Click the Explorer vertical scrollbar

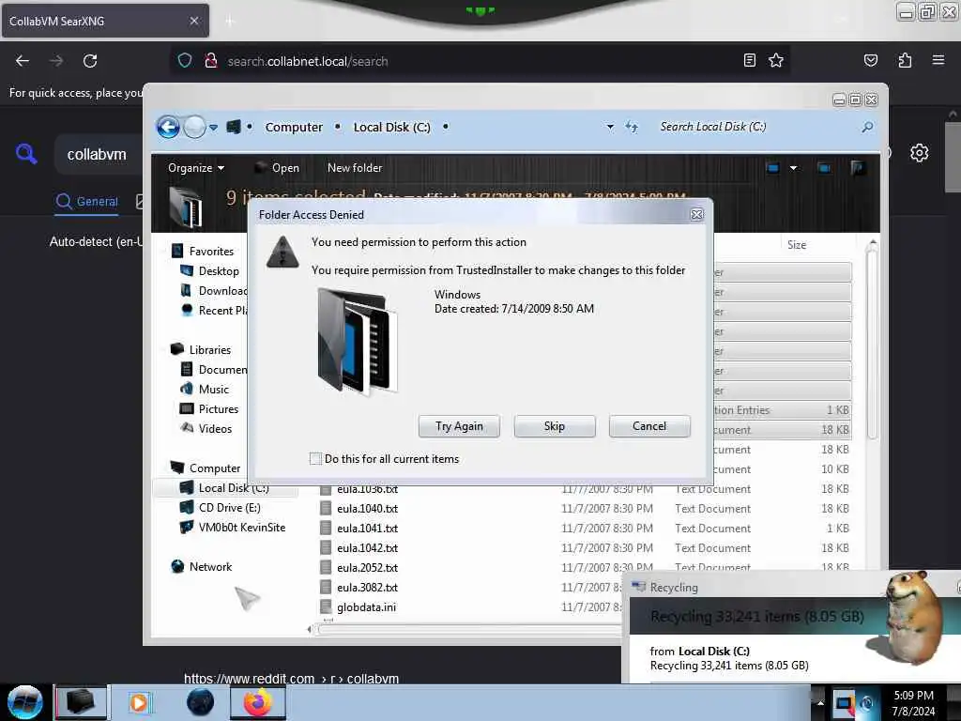coord(873,344)
